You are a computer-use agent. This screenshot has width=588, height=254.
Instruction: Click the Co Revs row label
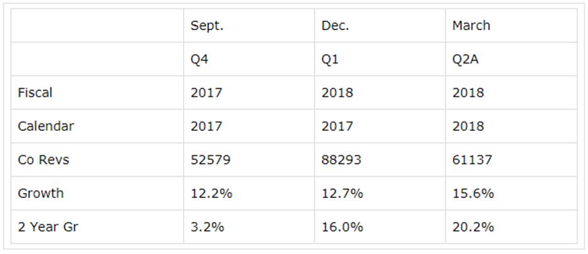(x=43, y=160)
